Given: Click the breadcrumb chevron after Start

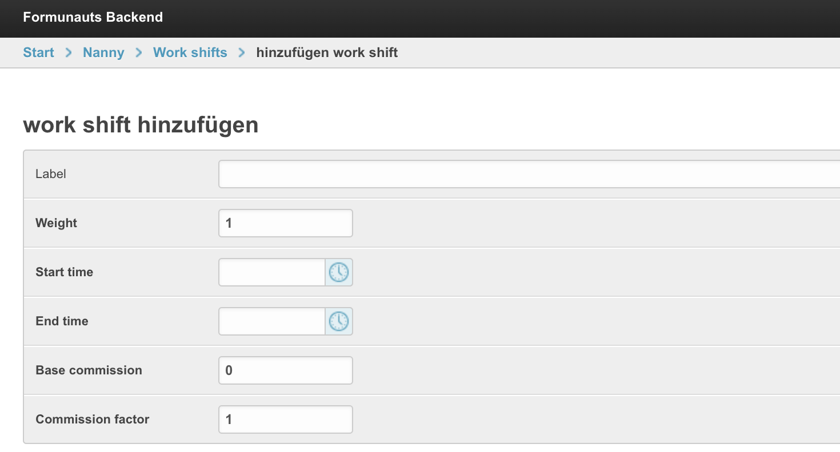Looking at the screenshot, I should click(x=69, y=53).
